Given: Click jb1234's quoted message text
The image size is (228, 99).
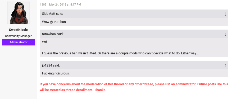Looking at the screenshot, I should click(x=56, y=73).
